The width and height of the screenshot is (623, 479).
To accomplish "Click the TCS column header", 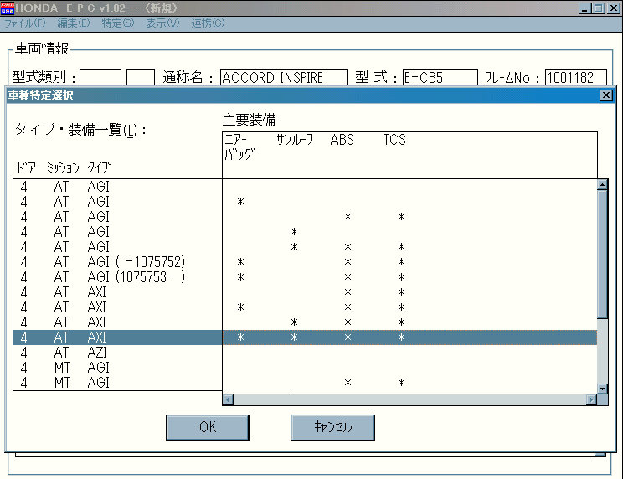I will pyautogui.click(x=394, y=140).
